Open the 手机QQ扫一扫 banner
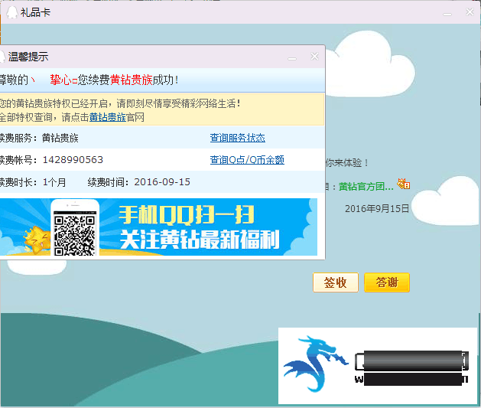 click(x=158, y=227)
